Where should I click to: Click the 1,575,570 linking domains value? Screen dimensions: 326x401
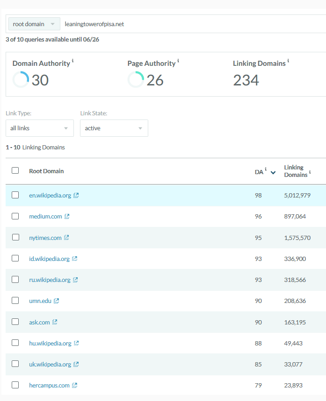[297, 238]
